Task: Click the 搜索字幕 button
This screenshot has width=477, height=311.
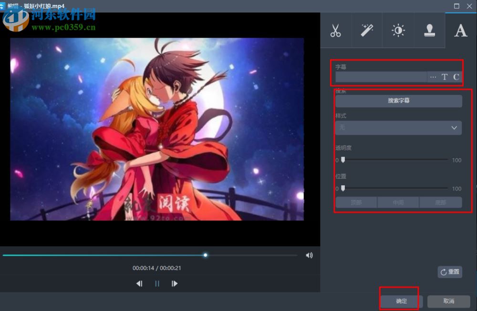Action: [399, 100]
